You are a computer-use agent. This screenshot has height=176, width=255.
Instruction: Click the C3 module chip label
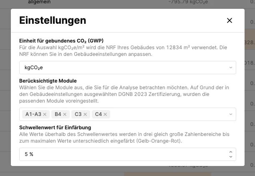point(78,114)
